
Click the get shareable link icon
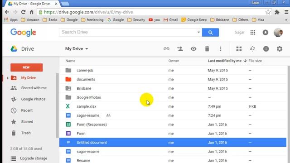(x=166, y=49)
